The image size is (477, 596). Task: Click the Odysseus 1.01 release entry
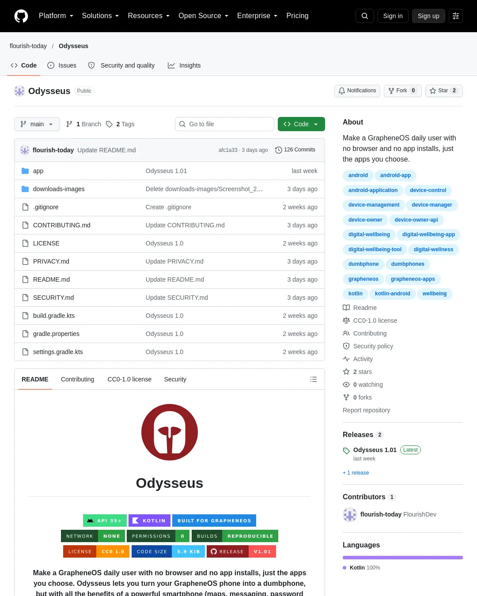(x=375, y=450)
